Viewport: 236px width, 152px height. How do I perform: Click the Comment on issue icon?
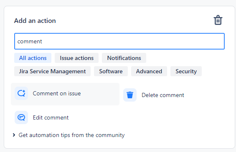(x=21, y=93)
